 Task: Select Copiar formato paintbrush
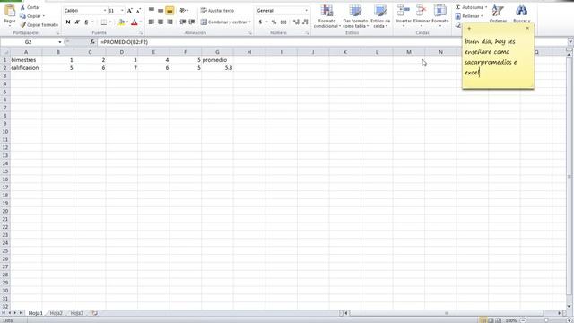pos(39,25)
